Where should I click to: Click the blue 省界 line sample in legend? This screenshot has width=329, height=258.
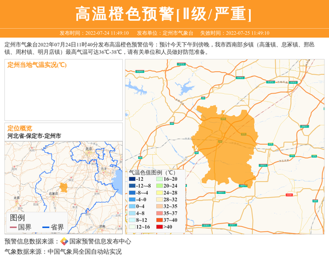[46, 227]
